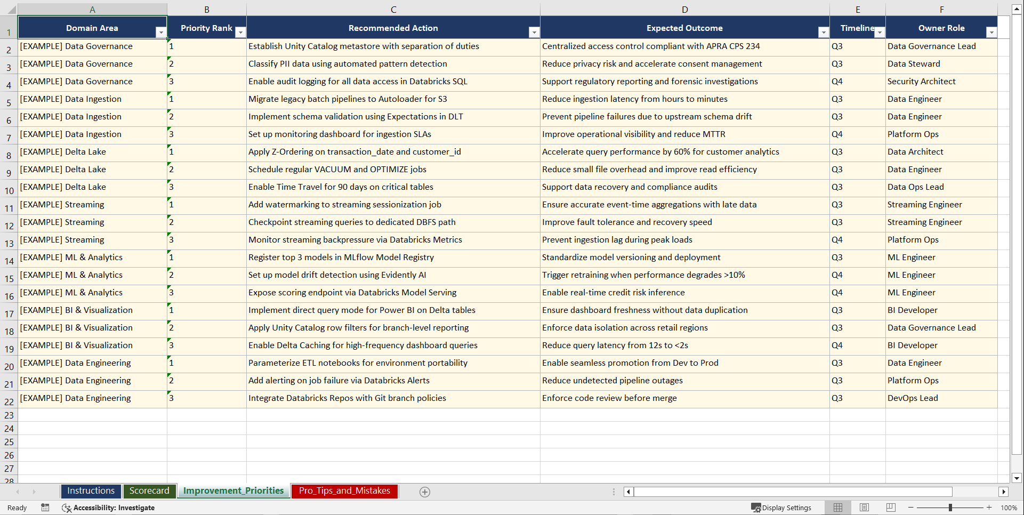Open Page Break Preview from status bar

click(890, 507)
